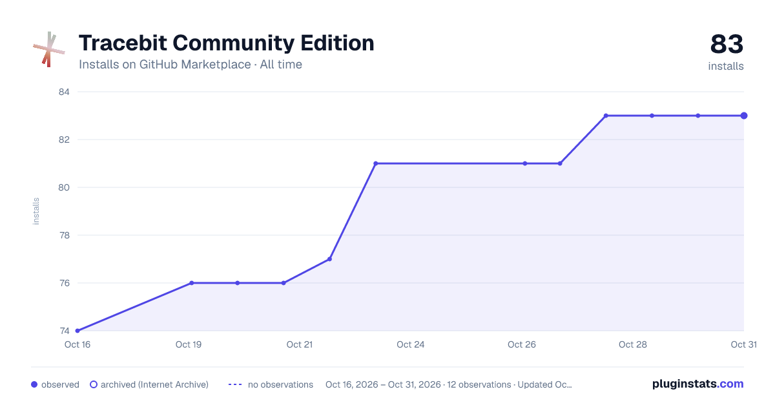Click the 'no observations' legend label

pos(280,384)
